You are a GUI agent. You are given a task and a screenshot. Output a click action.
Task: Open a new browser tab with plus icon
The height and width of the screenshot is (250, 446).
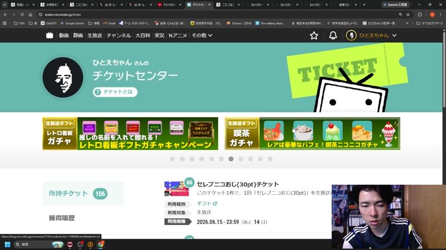click(x=364, y=5)
